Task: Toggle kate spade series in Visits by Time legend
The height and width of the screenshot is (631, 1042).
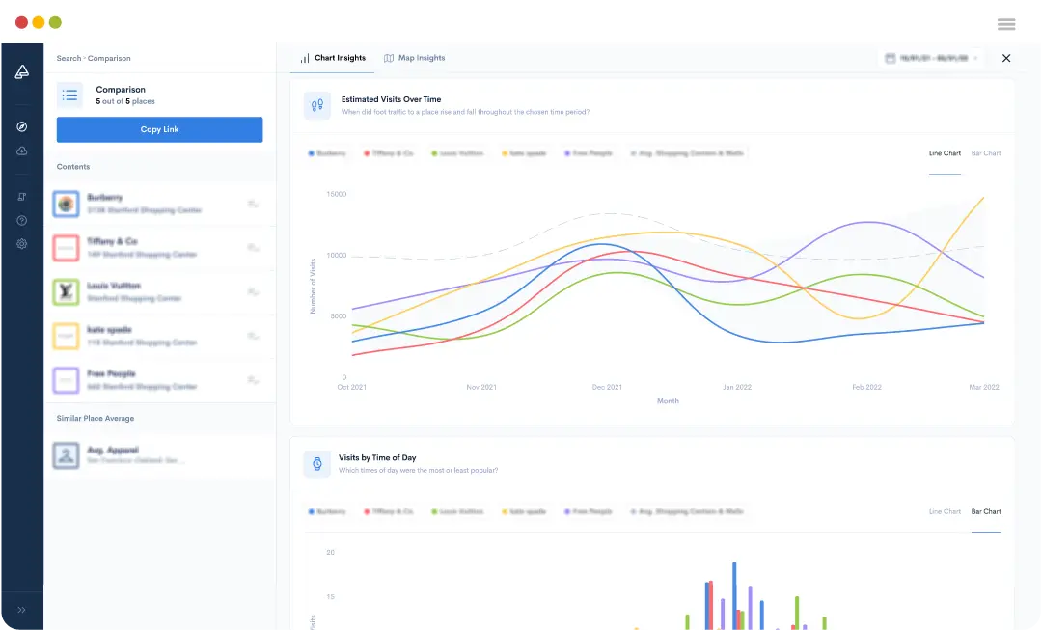Action: point(524,512)
